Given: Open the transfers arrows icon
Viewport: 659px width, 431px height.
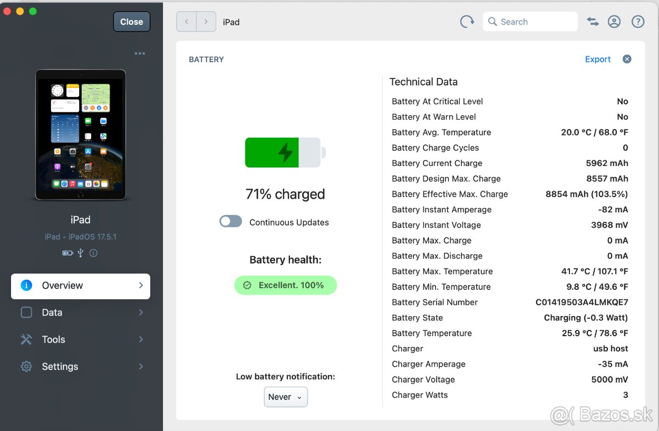Looking at the screenshot, I should [593, 22].
